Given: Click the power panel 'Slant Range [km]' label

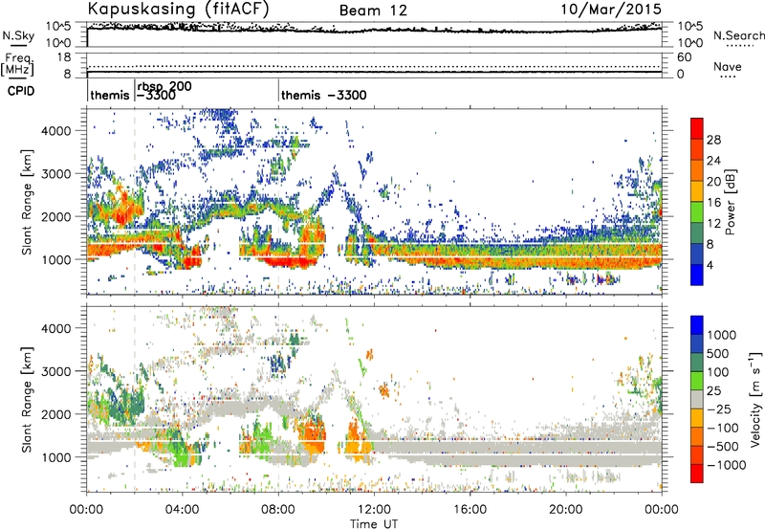Looking at the screenshot, I should pos(27,202).
